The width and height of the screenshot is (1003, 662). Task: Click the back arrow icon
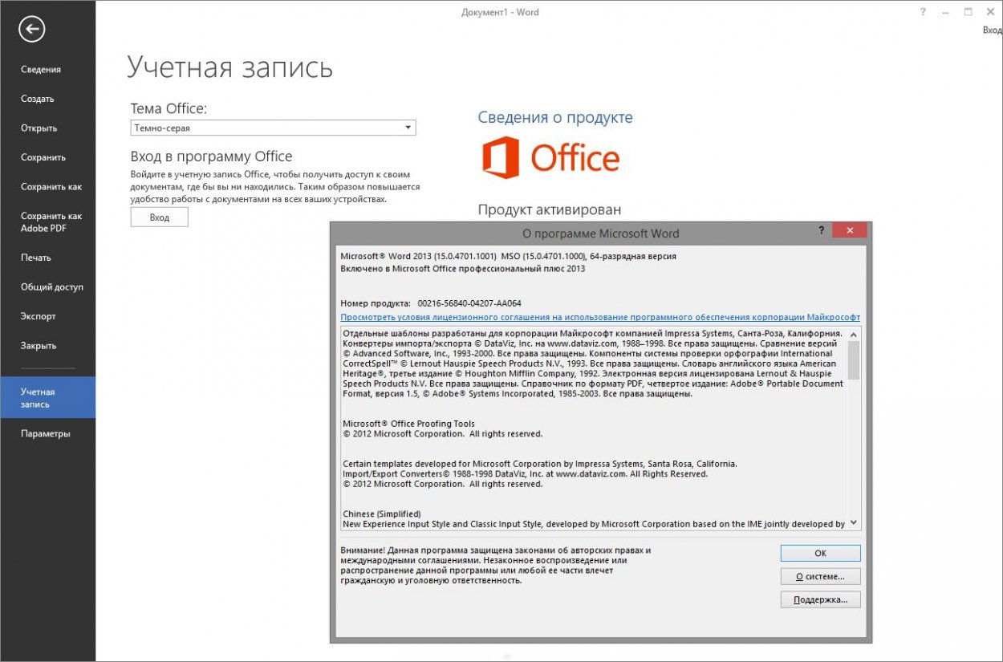(x=32, y=30)
